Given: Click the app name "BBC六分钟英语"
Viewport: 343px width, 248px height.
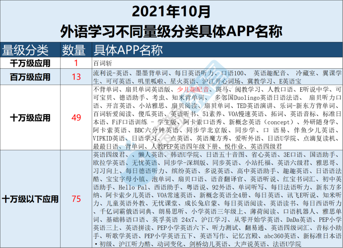Looking at the screenshot, I should click(x=157, y=130).
